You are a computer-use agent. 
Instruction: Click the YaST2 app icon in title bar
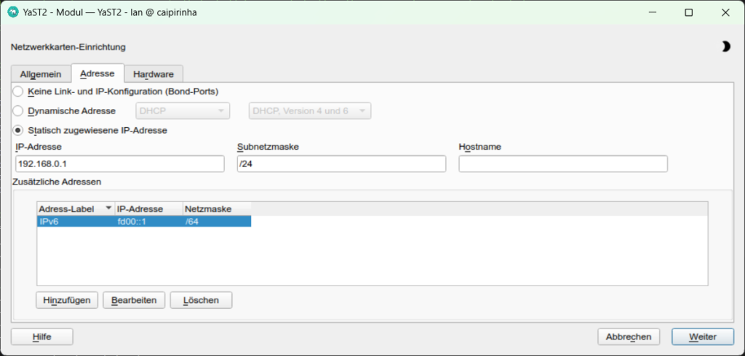click(12, 12)
